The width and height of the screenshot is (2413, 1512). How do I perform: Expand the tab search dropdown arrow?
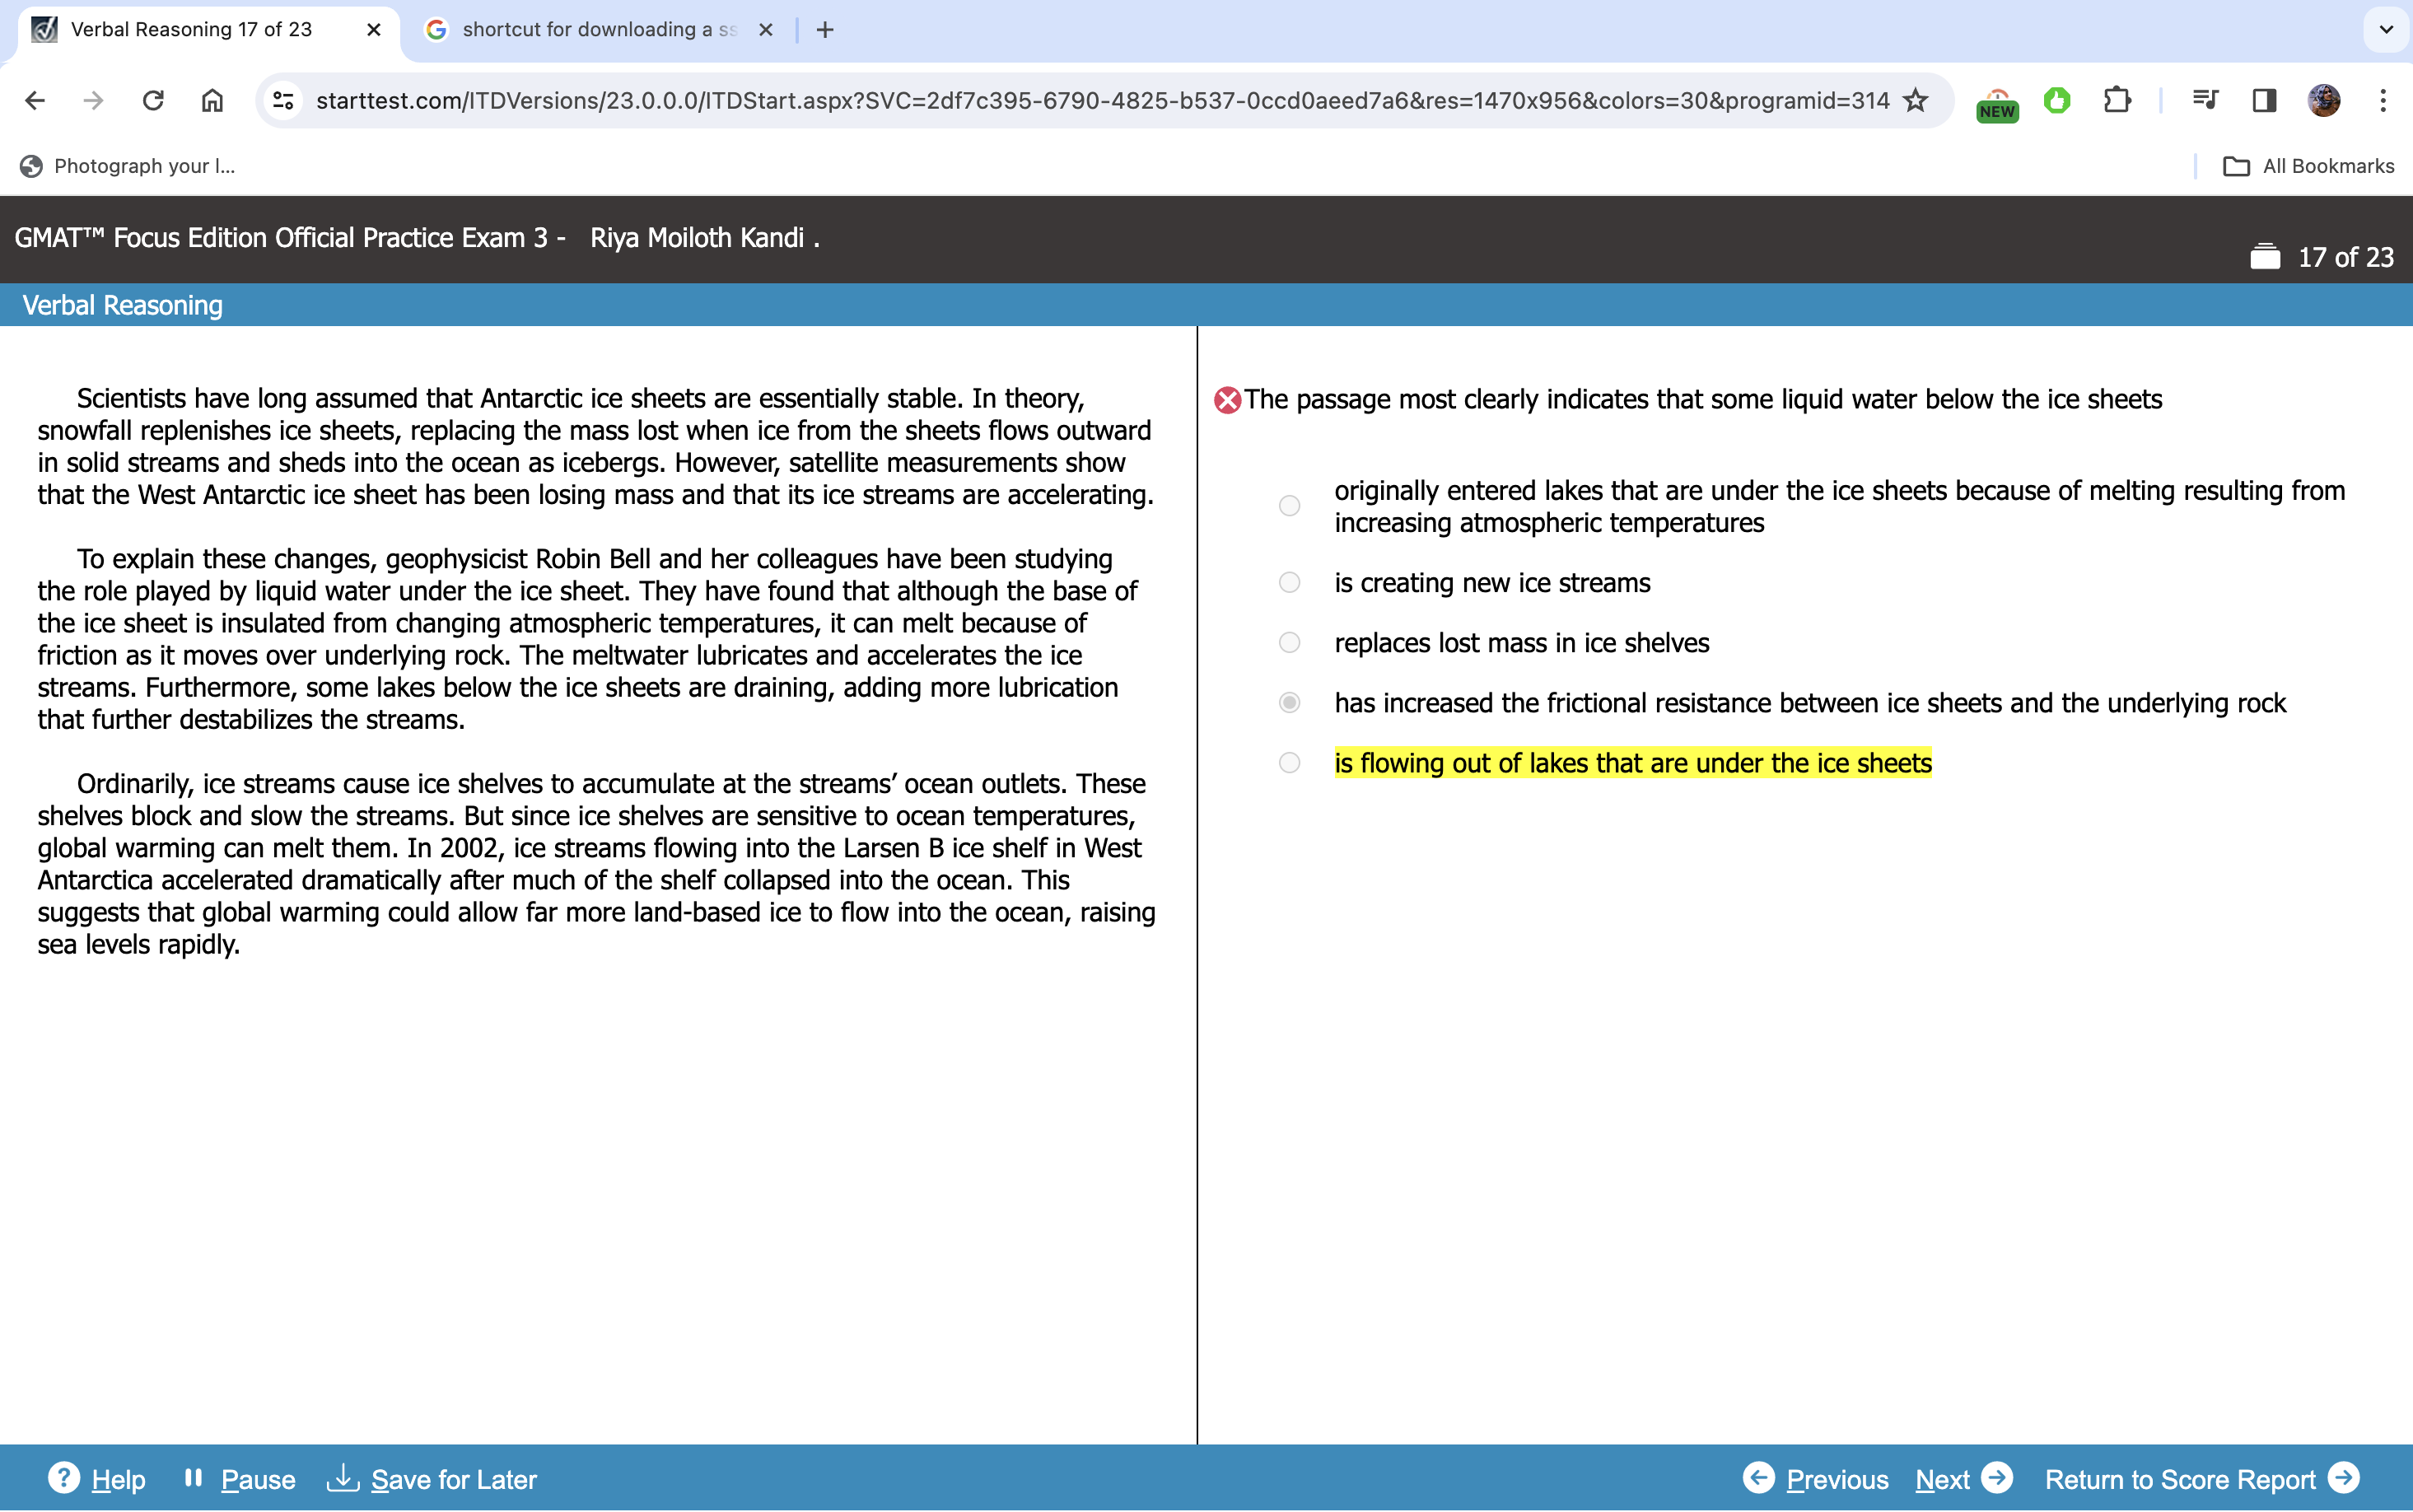tap(2385, 29)
